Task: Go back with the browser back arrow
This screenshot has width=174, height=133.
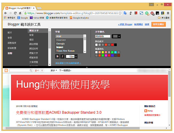Action: coord(6,13)
